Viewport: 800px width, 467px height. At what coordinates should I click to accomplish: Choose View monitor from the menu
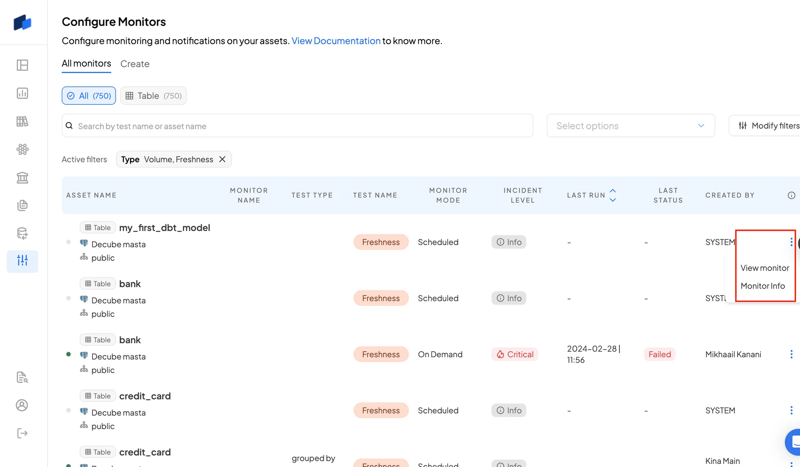point(764,268)
